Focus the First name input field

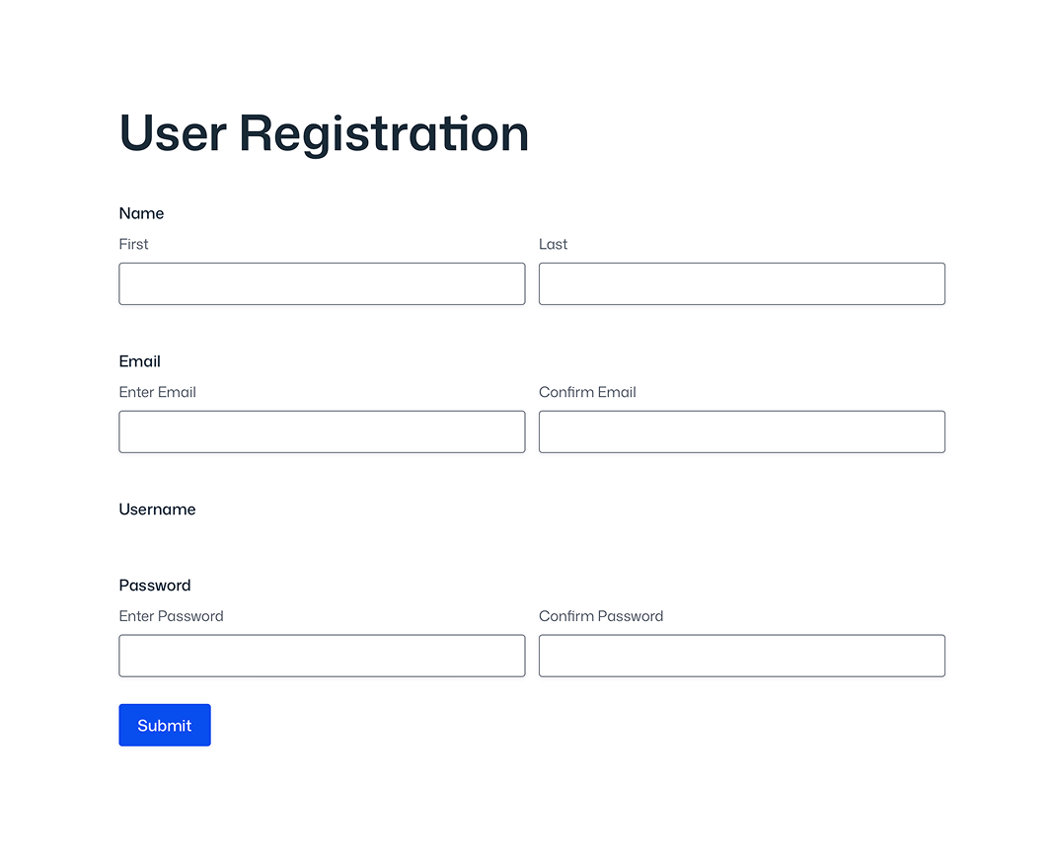(322, 283)
